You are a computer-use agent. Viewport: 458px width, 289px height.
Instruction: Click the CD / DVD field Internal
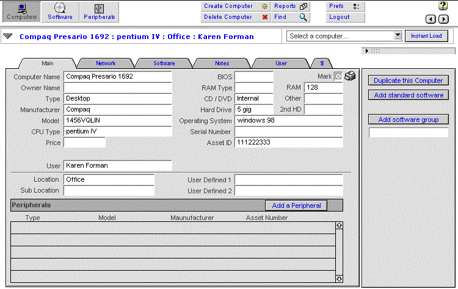[254, 99]
